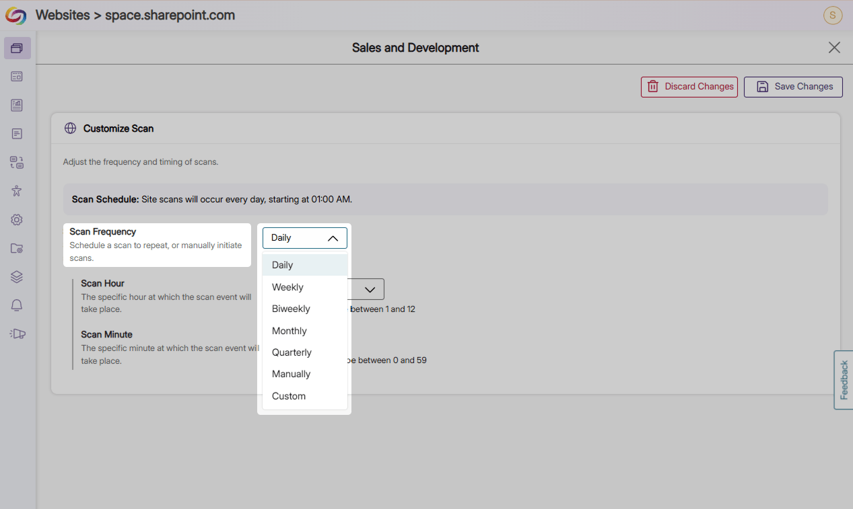The image size is (853, 509).
Task: Click the folder settings sidebar icon
Action: tap(17, 248)
